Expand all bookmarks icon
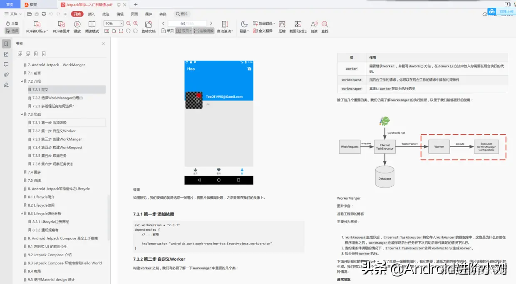Viewport: 516px width, 284px height. [20, 54]
